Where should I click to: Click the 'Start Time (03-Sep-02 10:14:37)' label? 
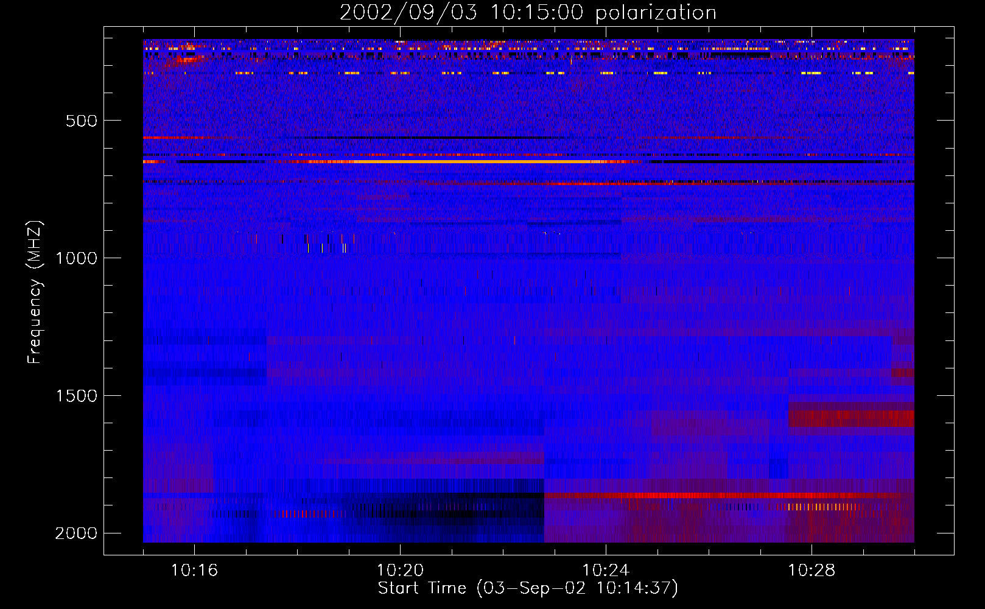[528, 588]
